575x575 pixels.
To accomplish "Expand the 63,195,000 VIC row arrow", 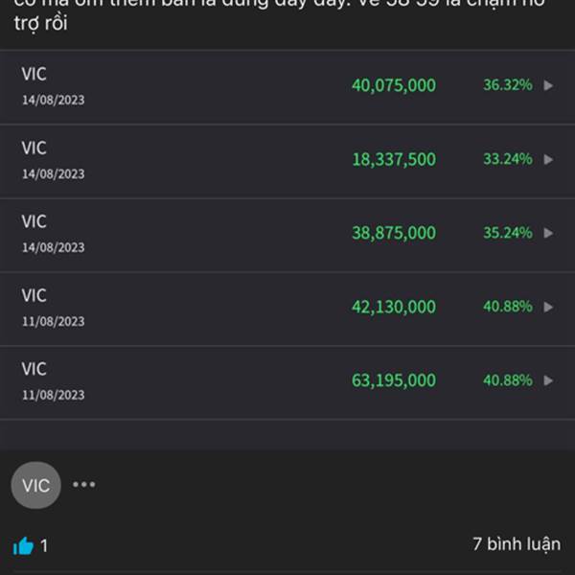I will 548,380.
